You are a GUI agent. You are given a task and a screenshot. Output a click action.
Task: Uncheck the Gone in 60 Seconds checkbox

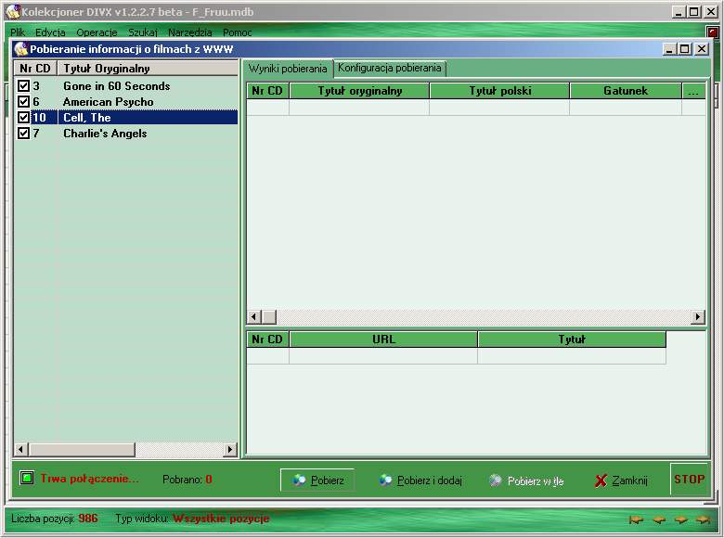[x=24, y=86]
